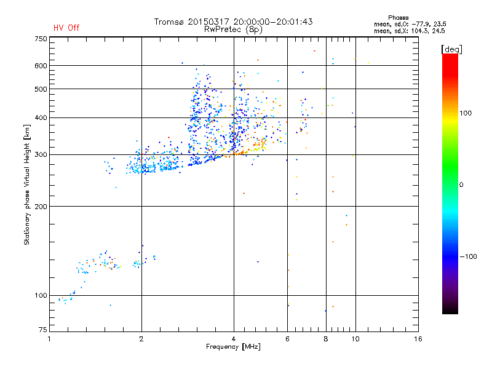Click the '2' frequency tick label
The image size is (492, 369).
141,339
